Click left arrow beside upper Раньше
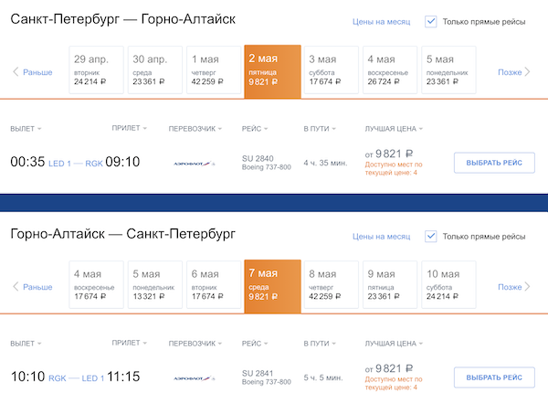The image size is (548, 404). (x=16, y=71)
